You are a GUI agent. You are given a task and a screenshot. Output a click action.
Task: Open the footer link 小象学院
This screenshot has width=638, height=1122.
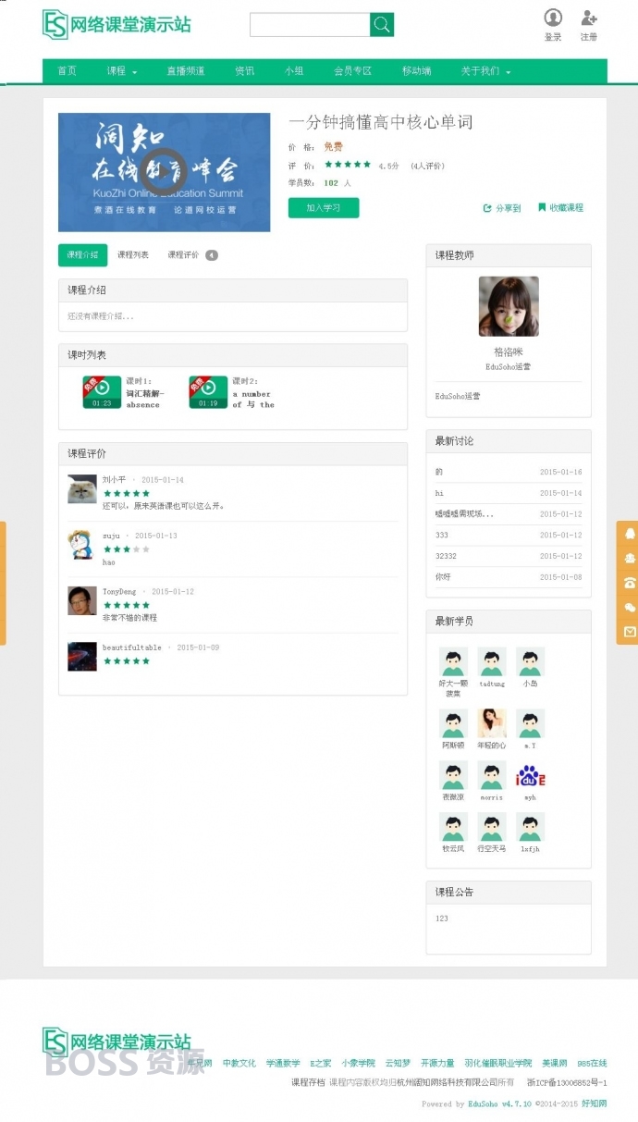(x=358, y=1064)
